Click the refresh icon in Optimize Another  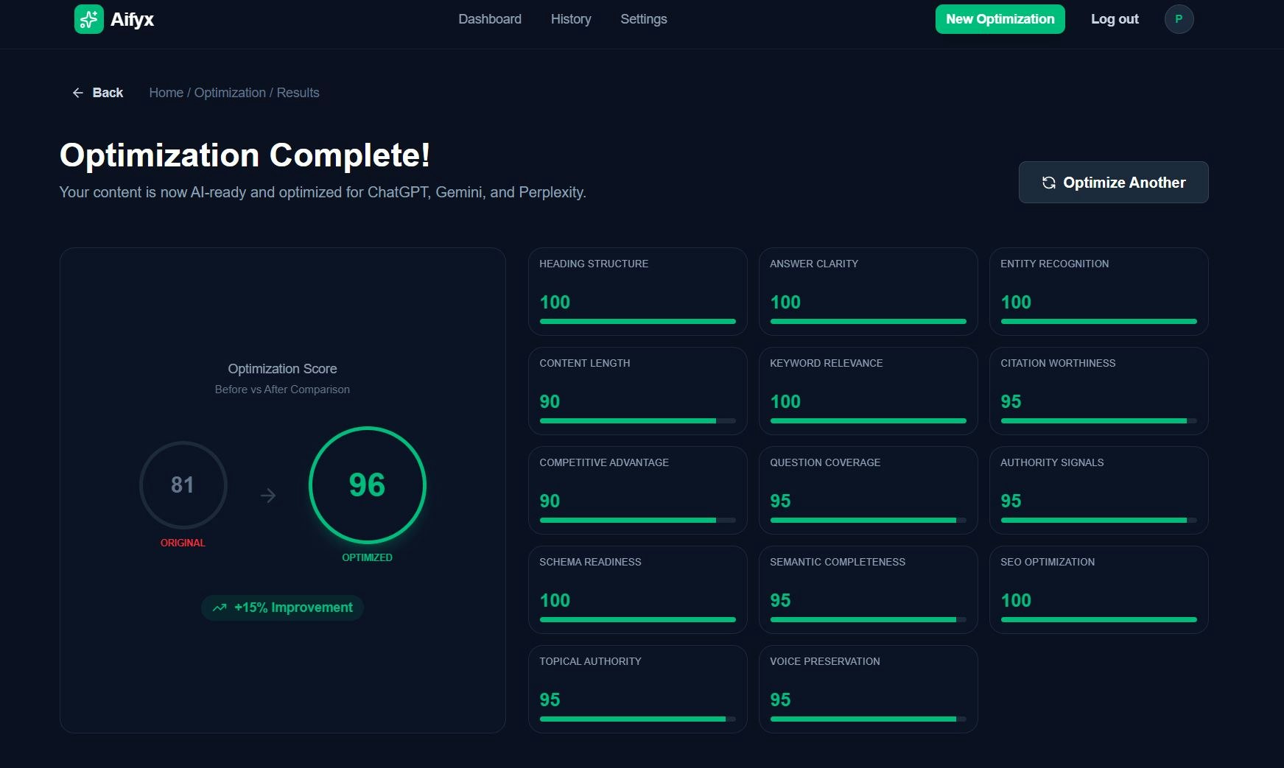[x=1048, y=183]
